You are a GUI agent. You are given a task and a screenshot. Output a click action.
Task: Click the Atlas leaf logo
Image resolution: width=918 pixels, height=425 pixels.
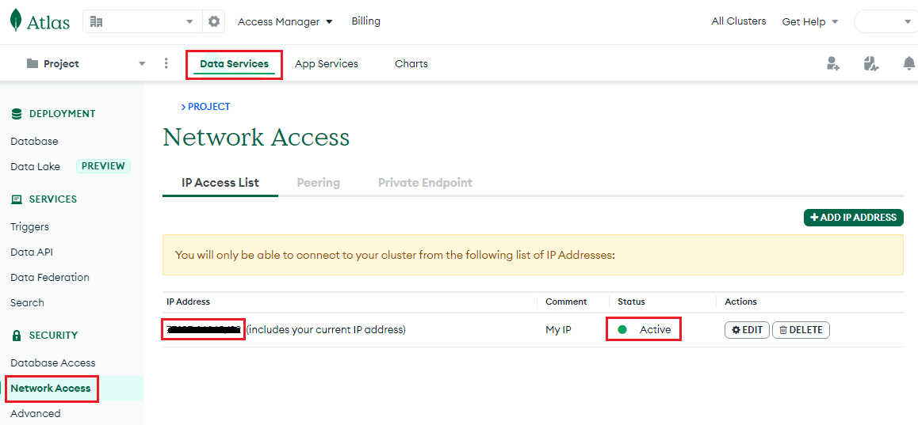pyautogui.click(x=16, y=21)
